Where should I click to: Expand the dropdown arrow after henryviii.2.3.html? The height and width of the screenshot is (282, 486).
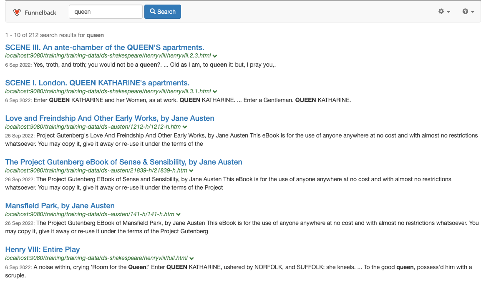point(215,56)
